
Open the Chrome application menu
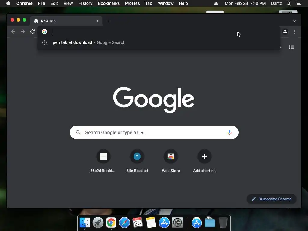[24, 3]
